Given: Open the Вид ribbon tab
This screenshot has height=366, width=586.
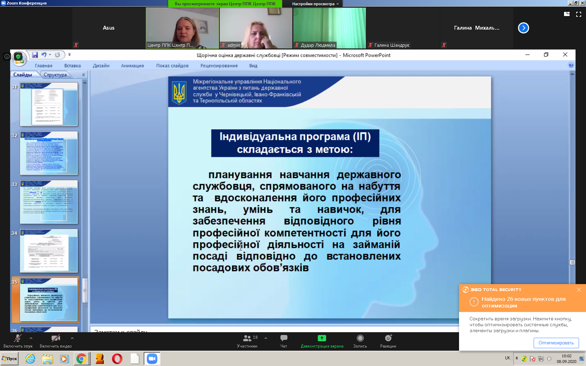Looking at the screenshot, I should point(253,66).
